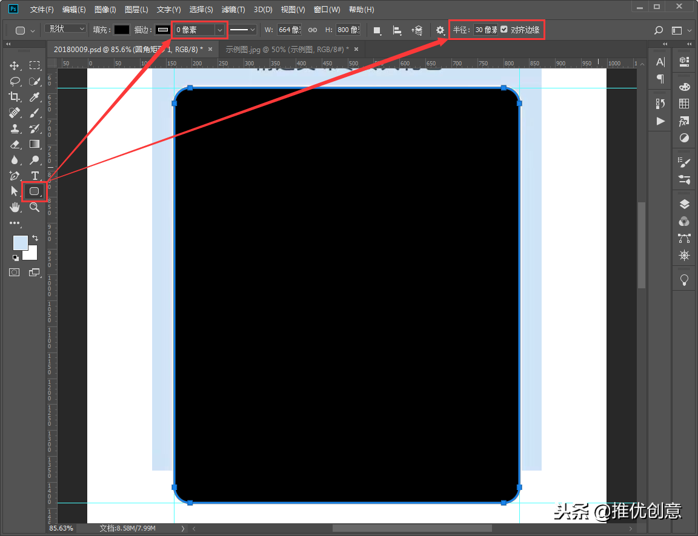
Task: Select the Horizontal Type tool
Action: (35, 176)
